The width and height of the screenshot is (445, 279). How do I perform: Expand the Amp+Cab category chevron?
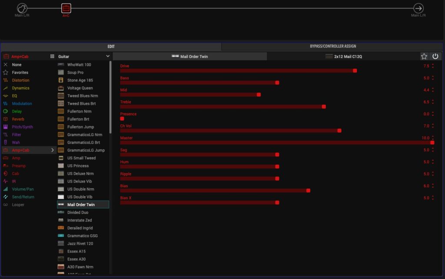53,150
